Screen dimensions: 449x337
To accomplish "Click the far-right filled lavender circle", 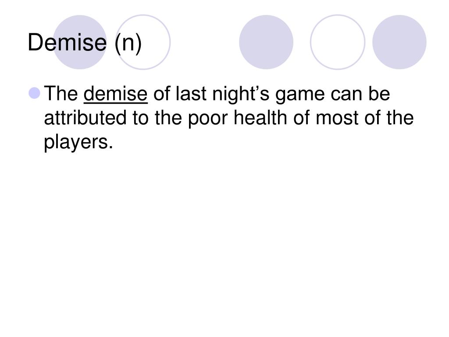I will click(x=399, y=42).
